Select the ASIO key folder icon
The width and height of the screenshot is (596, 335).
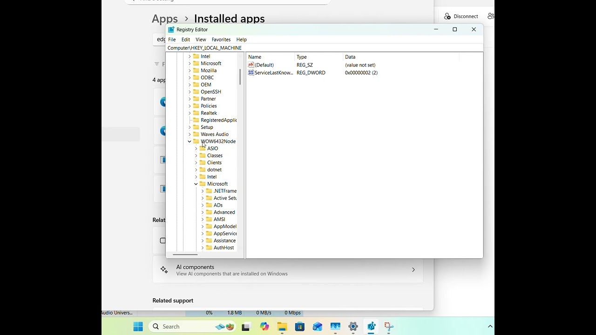(x=203, y=148)
